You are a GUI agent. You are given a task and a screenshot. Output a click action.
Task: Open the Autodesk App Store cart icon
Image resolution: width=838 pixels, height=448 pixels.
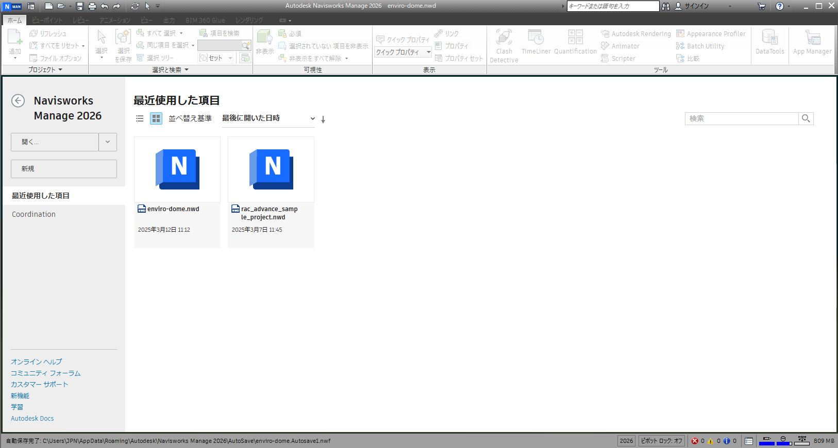point(762,6)
